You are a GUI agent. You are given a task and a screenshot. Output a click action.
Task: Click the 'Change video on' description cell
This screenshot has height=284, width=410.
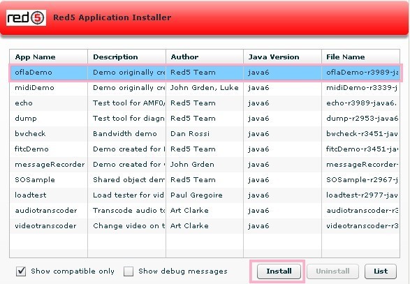[127, 226]
